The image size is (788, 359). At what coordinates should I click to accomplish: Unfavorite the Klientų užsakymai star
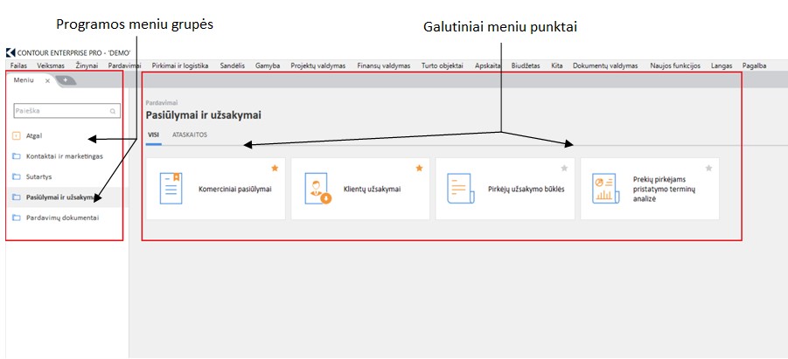tap(419, 169)
